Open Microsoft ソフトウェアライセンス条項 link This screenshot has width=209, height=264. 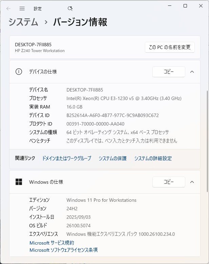point(63,250)
